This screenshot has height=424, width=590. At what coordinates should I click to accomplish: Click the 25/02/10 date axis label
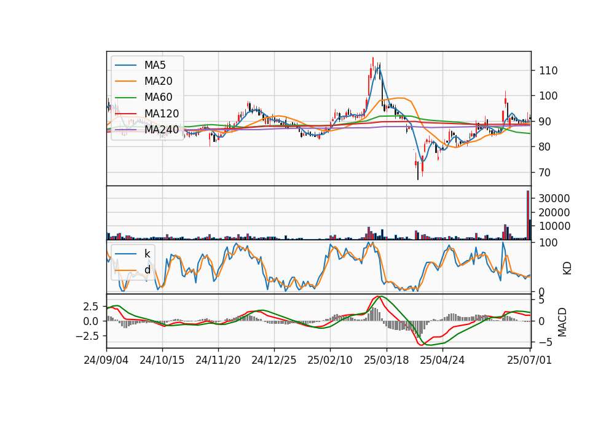click(330, 360)
